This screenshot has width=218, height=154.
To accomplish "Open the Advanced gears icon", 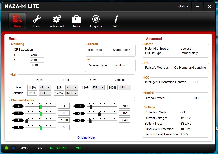I will (x=57, y=19).
